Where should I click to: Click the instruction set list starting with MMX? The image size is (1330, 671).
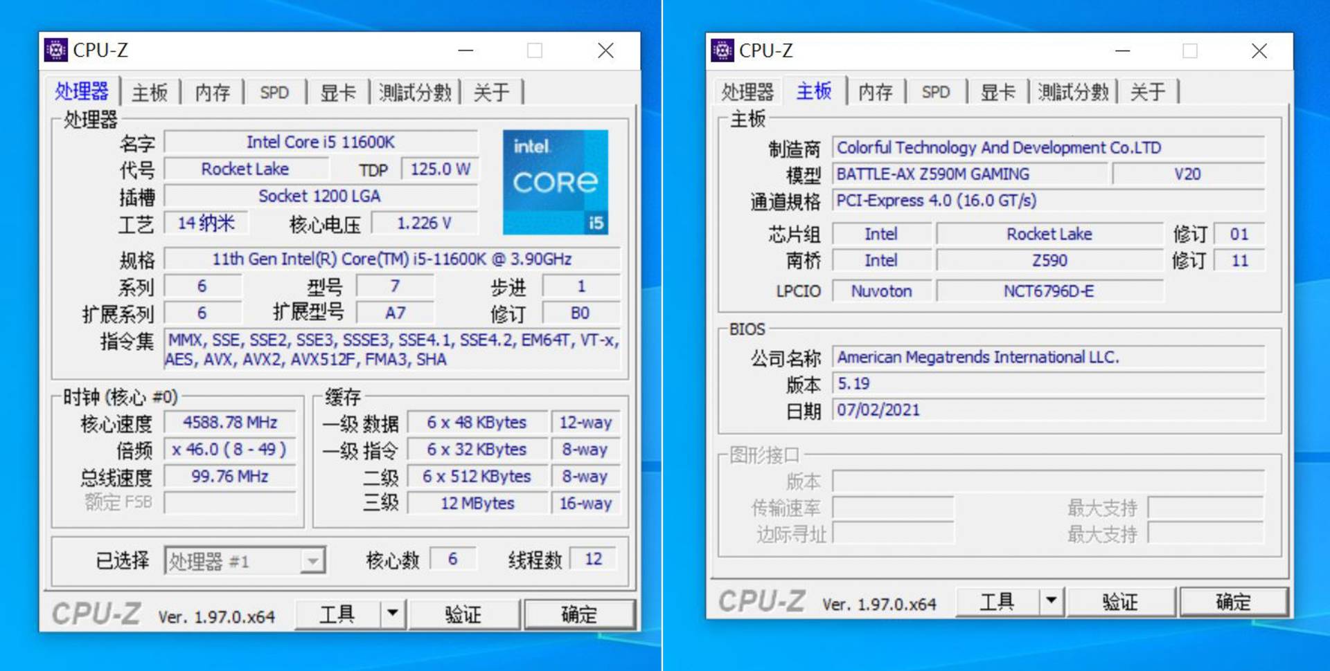click(392, 349)
